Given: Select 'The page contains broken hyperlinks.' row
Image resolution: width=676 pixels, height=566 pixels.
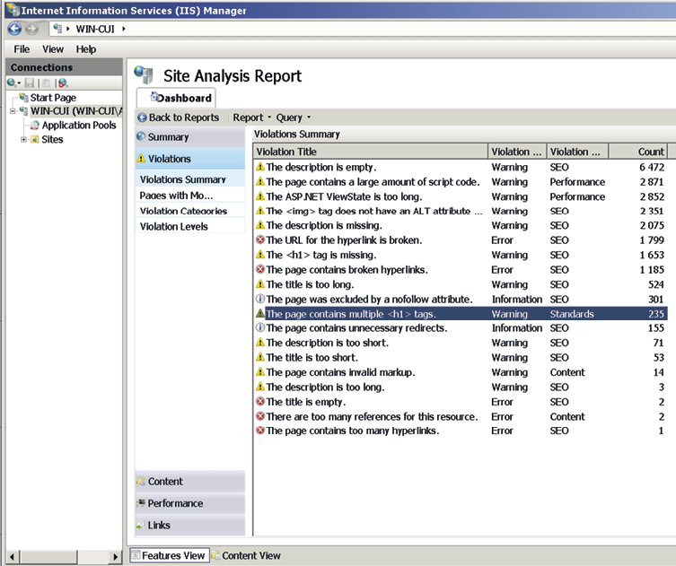Looking at the screenshot, I should (x=461, y=270).
